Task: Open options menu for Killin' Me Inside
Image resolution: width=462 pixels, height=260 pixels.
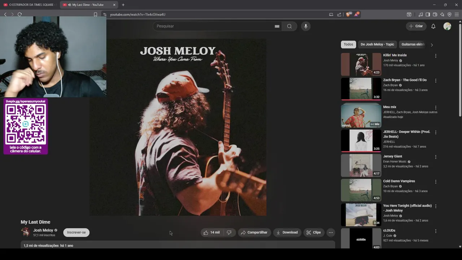Action: [x=436, y=56]
